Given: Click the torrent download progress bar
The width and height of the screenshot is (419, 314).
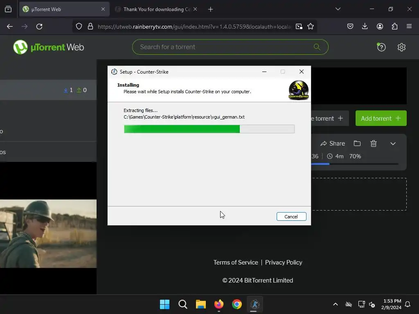Looking at the screenshot, I should 355,164.
